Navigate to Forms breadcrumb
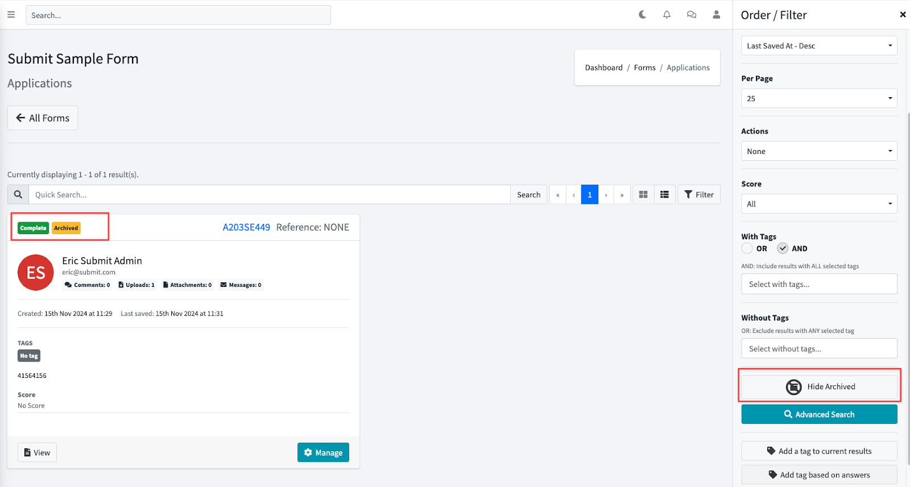 pos(644,68)
